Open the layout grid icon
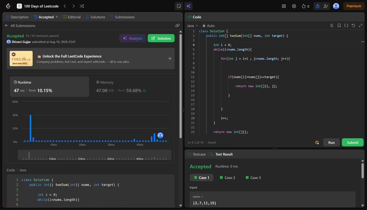Screen dimensions: 367x210 pyautogui.click(x=284, y=6)
